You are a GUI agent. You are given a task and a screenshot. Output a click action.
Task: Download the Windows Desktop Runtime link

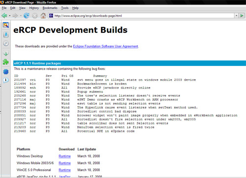pyautogui.click(x=64, y=156)
